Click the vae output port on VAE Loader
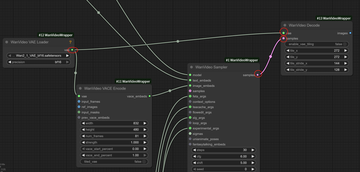Viewport: 360px width, 172px height. [x=72, y=50]
